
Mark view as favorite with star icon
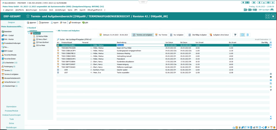click(28, 16)
